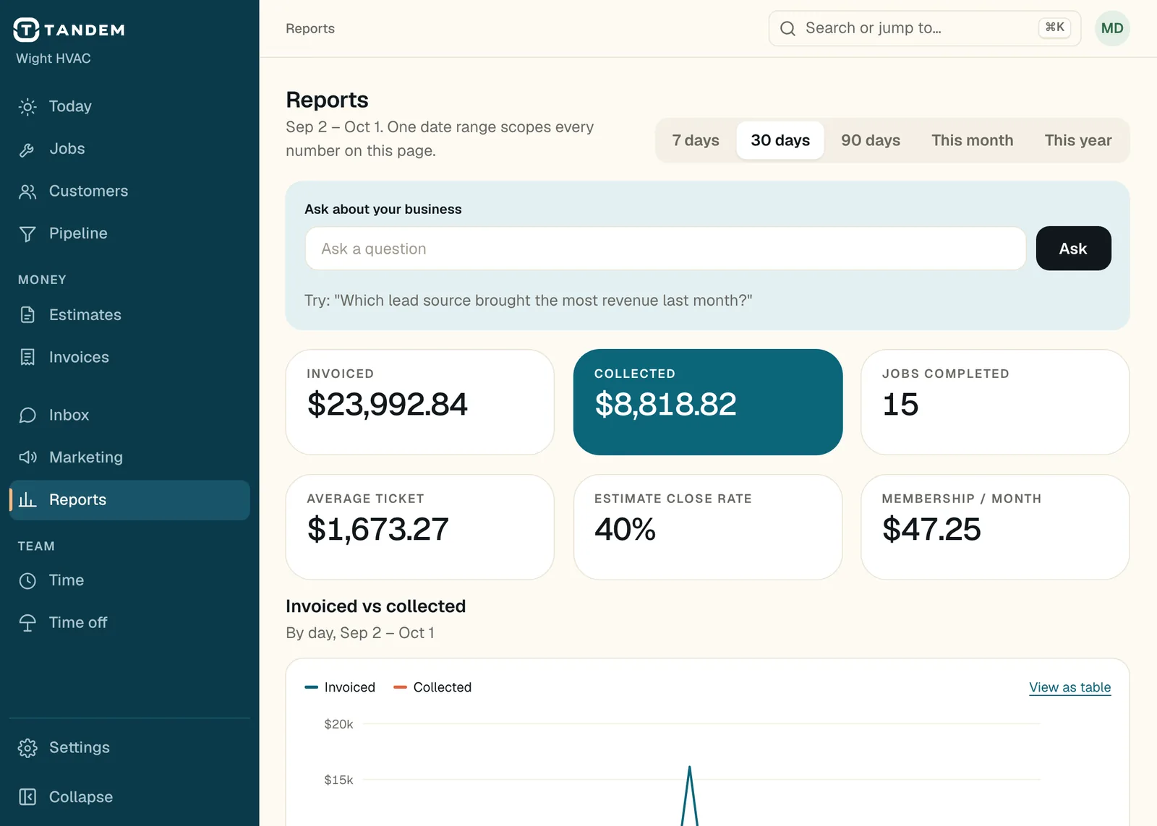The height and width of the screenshot is (826, 1157).
Task: Click the Marketing megaphone icon
Action: (x=27, y=457)
